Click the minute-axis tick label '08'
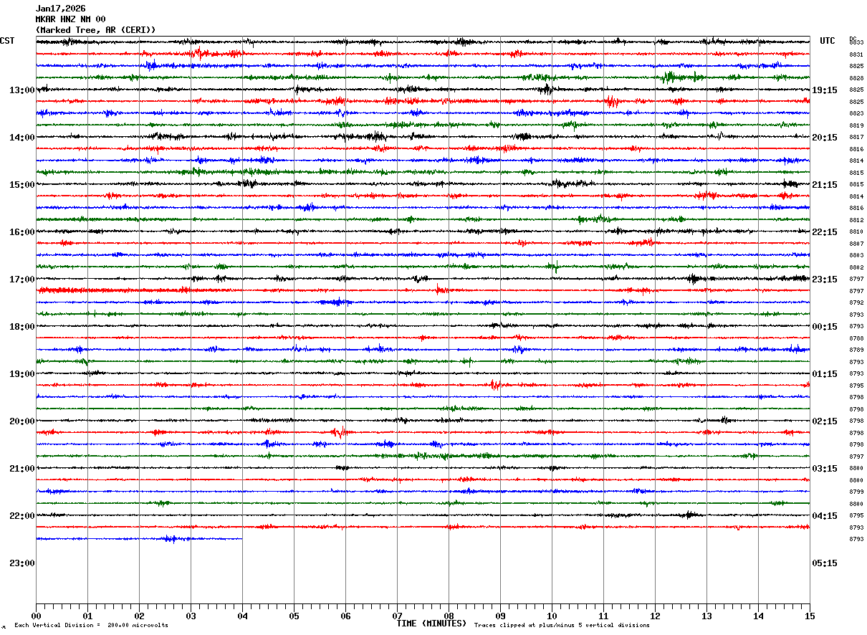The width and height of the screenshot is (867, 635). tap(449, 616)
